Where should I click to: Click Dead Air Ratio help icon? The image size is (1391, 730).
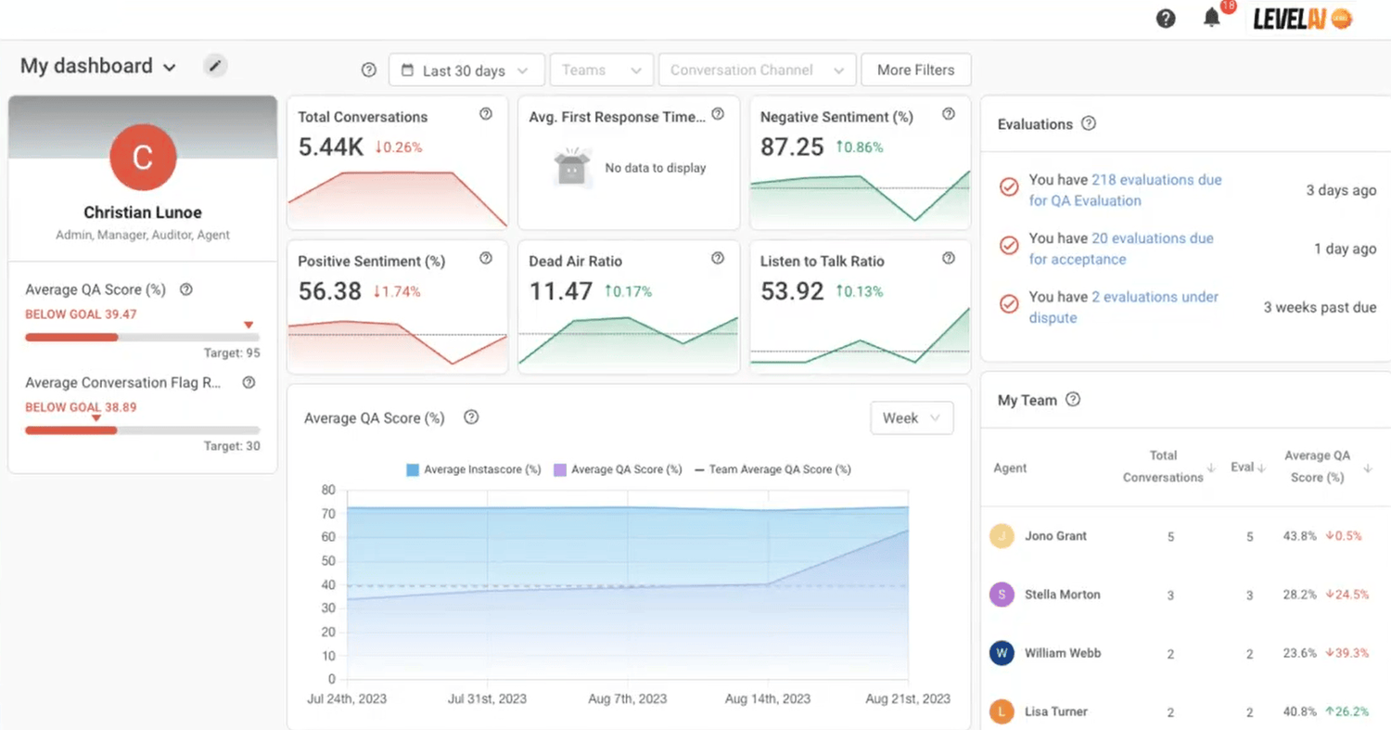(x=717, y=258)
